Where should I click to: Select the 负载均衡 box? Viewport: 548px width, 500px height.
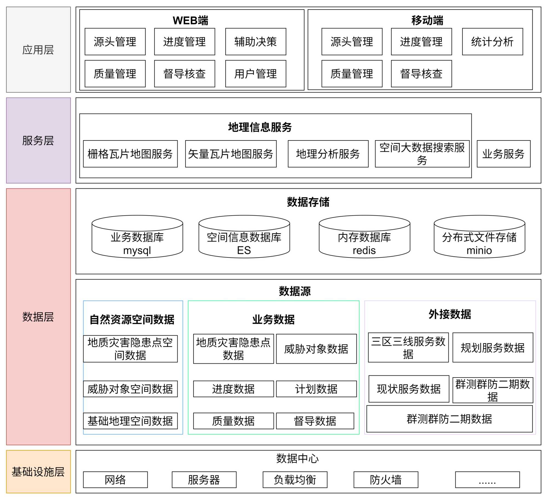pos(295,480)
